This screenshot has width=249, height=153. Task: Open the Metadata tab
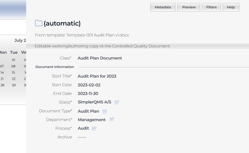click(x=163, y=7)
